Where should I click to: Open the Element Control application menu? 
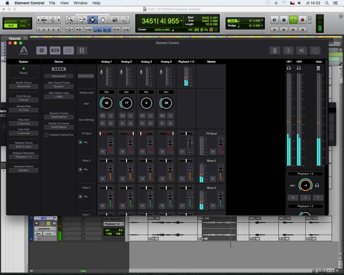tap(29, 3)
